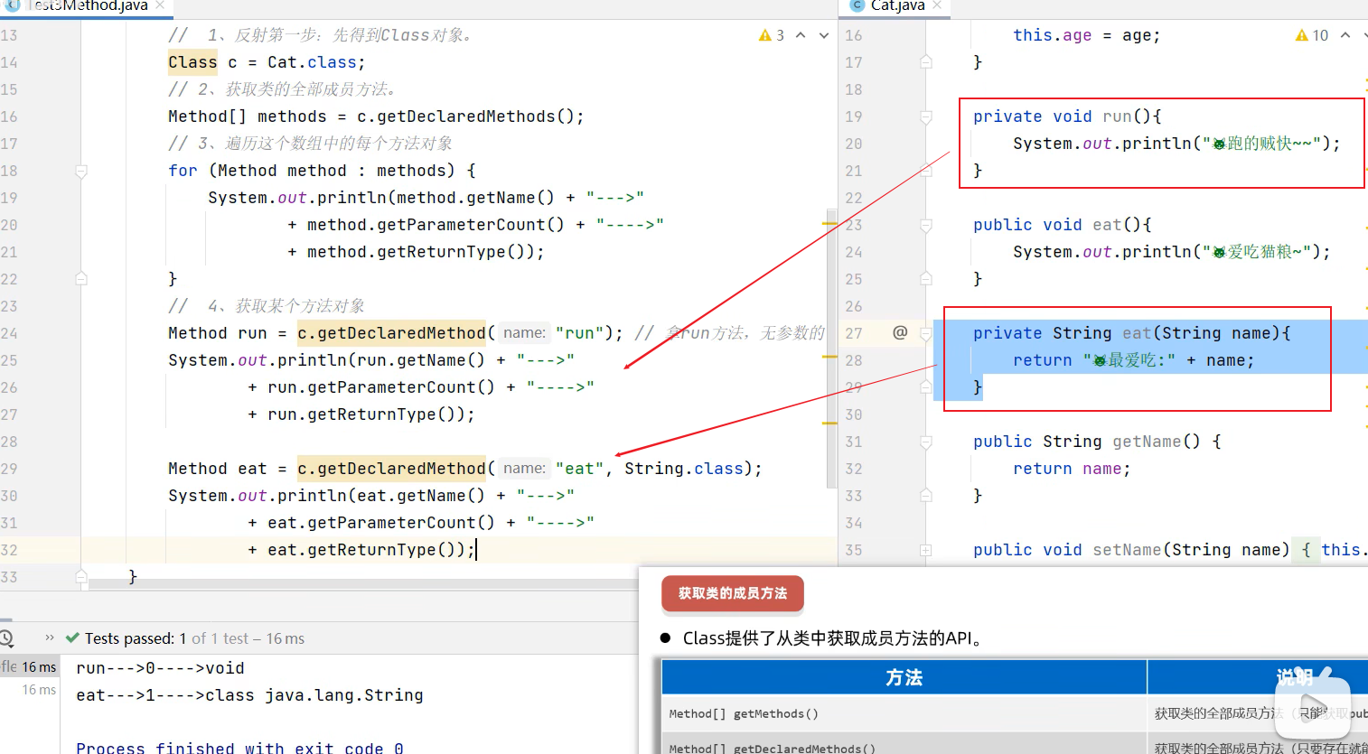1368x754 pixels.
Task: Click console output 'run--->0---->void'
Action: click(160, 668)
